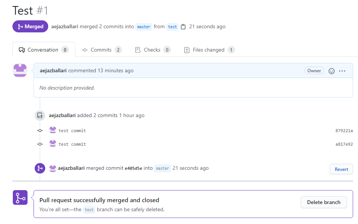Image resolution: width=358 pixels, height=224 pixels.
Task: Click the purple Merged status badge
Action: click(x=30, y=26)
